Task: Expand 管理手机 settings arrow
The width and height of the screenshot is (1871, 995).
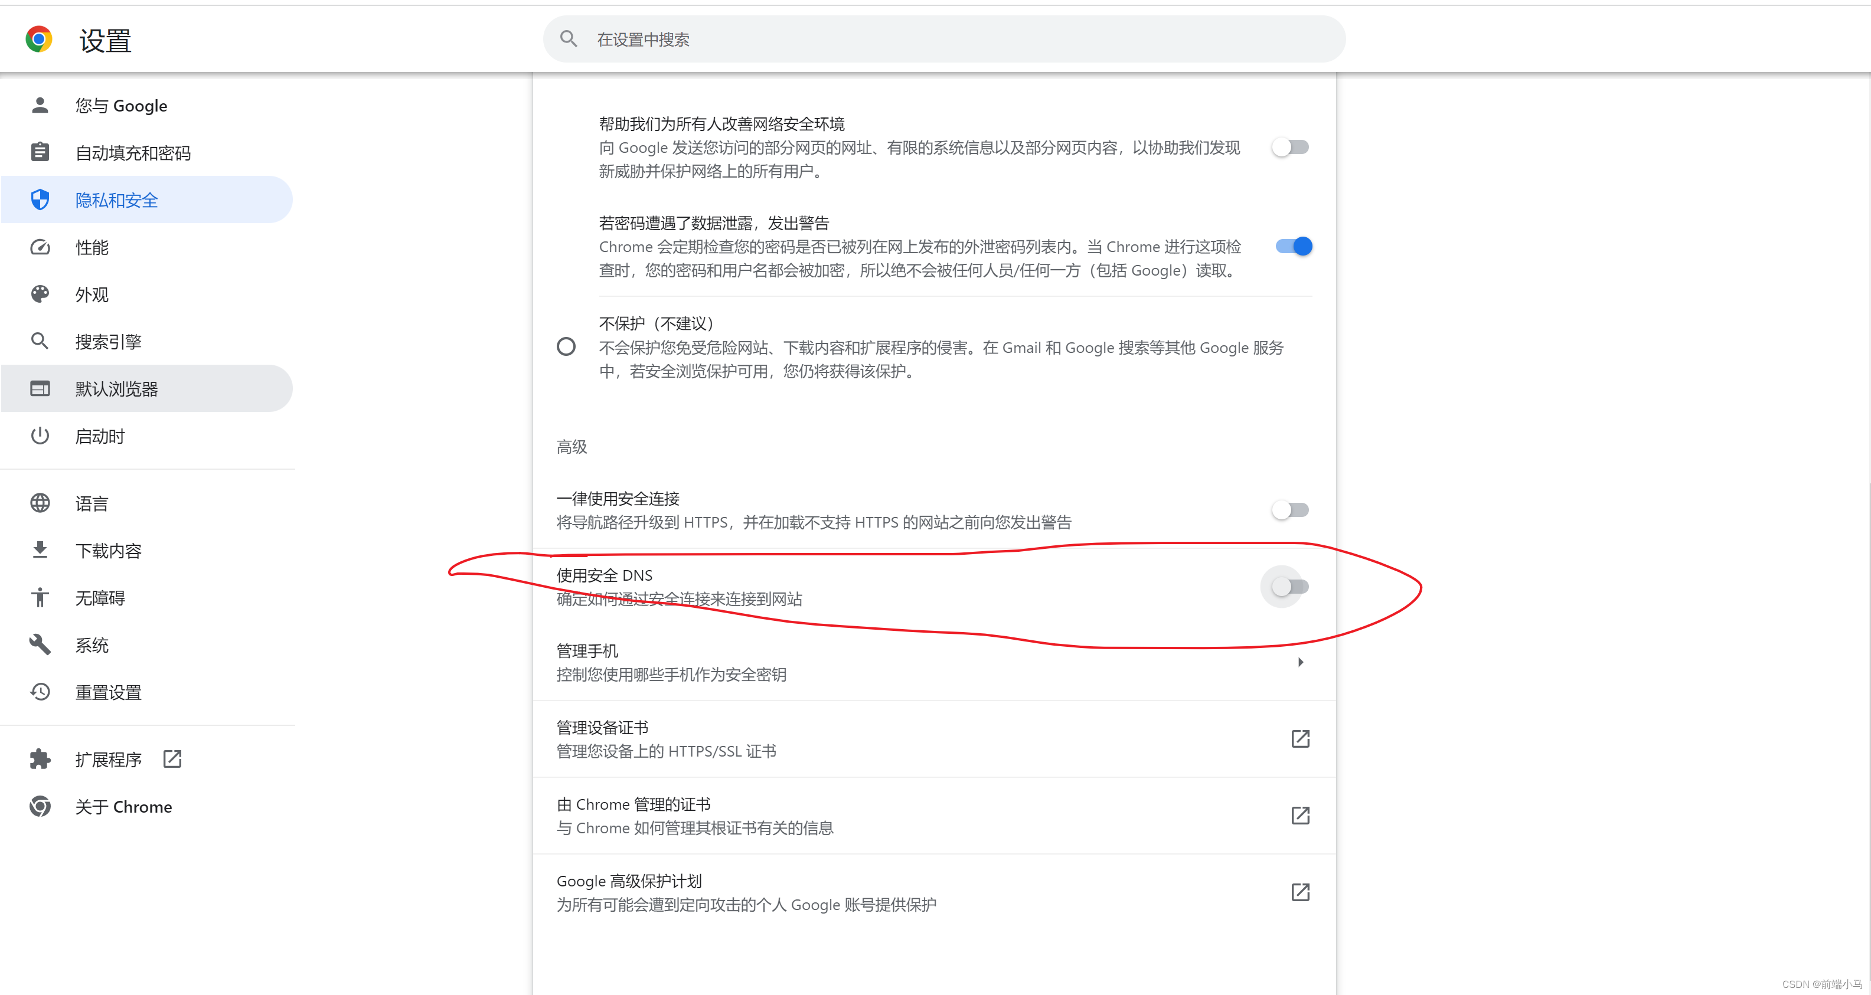Action: pos(1299,662)
